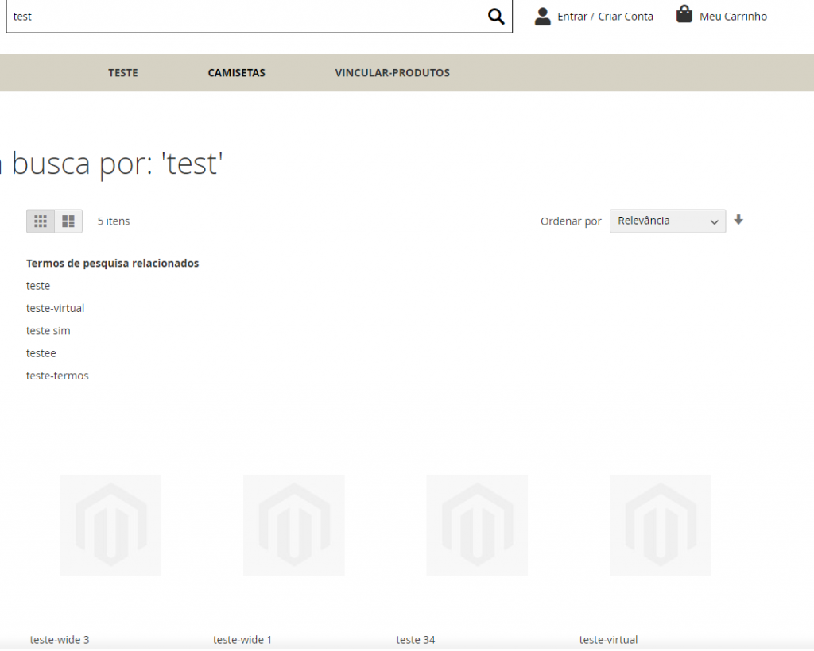Click product name 'teste-wide 3'
The image size is (814, 651).
tap(60, 640)
